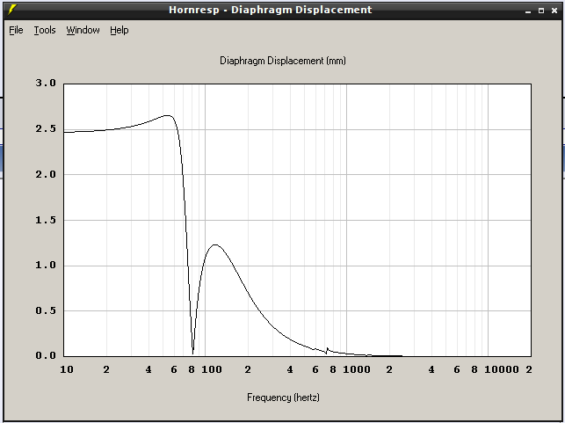Click the 2.0 y-axis value
This screenshot has height=423, width=565.
(46, 174)
